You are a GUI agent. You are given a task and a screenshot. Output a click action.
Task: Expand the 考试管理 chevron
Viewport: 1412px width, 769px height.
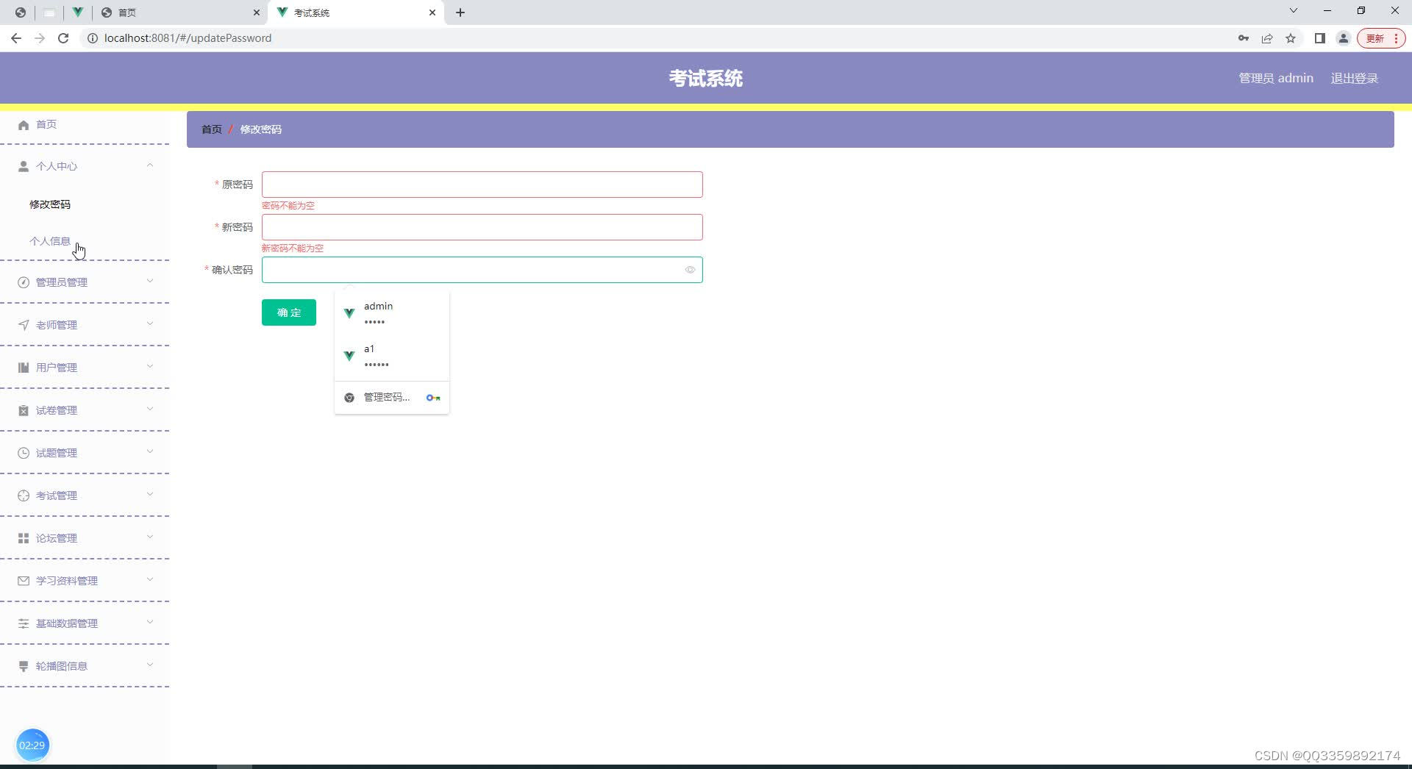click(150, 495)
